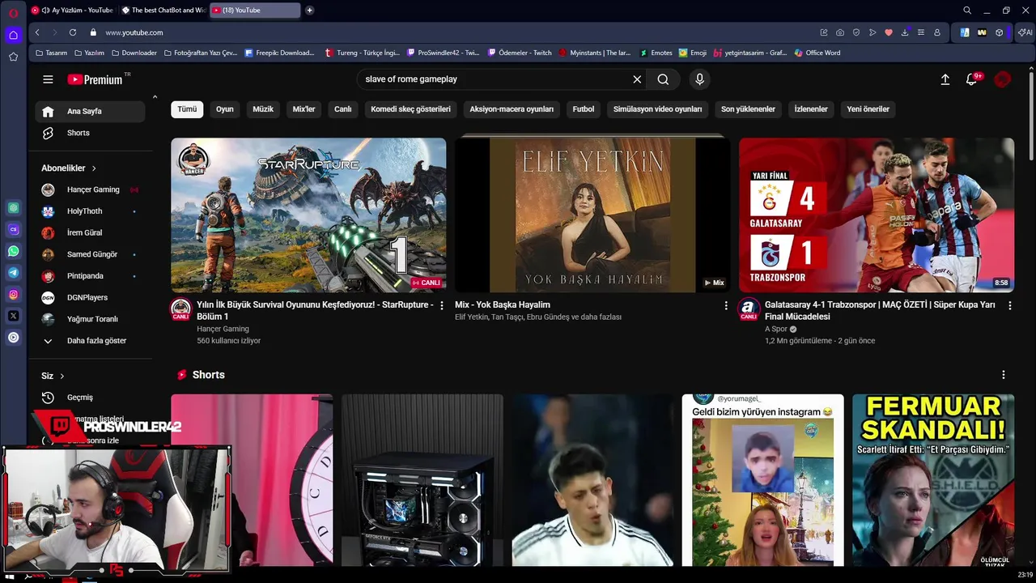The height and width of the screenshot is (583, 1036).
Task: Open a new tab with plus button
Action: click(x=309, y=11)
